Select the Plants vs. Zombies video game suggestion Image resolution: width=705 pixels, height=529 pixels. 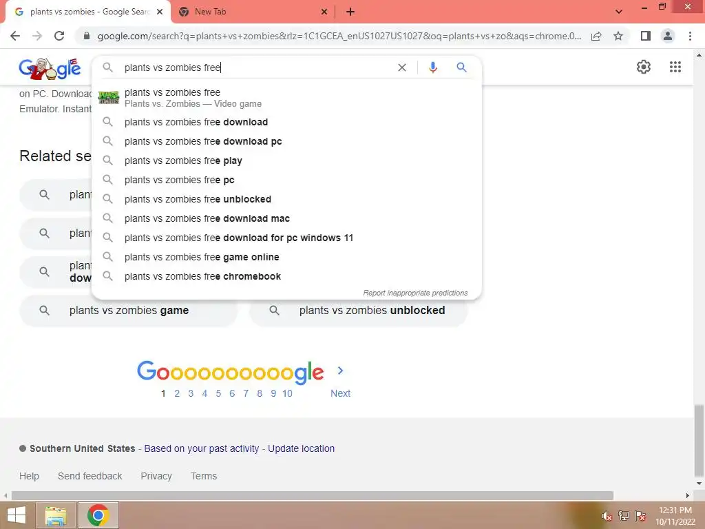(286, 98)
